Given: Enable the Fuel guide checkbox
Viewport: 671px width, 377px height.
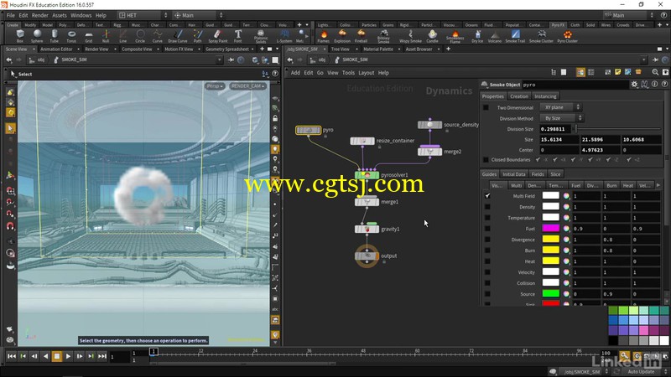Looking at the screenshot, I should pyautogui.click(x=487, y=229).
